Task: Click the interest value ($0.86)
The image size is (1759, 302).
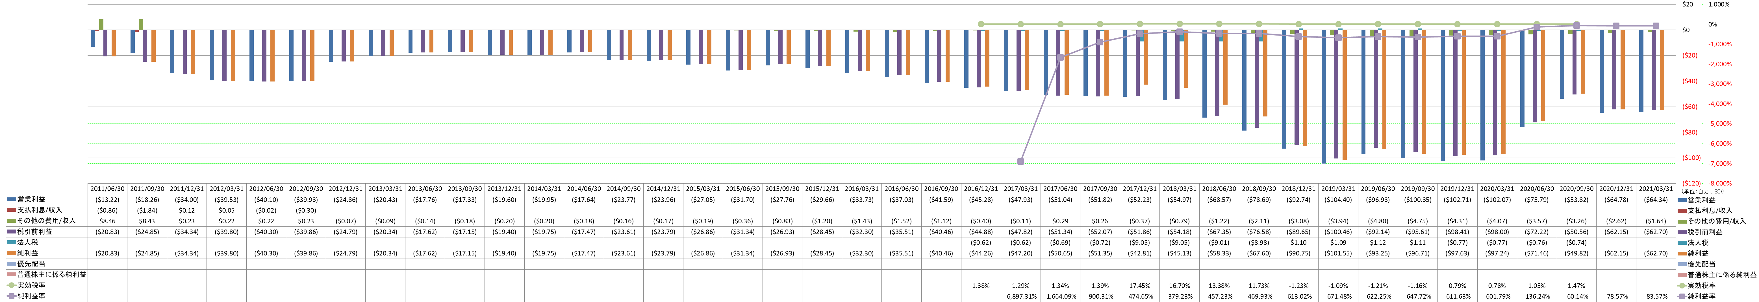Action: [107, 211]
